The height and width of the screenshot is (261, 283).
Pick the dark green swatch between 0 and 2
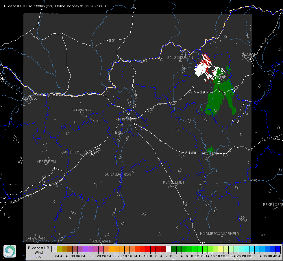(174, 249)
